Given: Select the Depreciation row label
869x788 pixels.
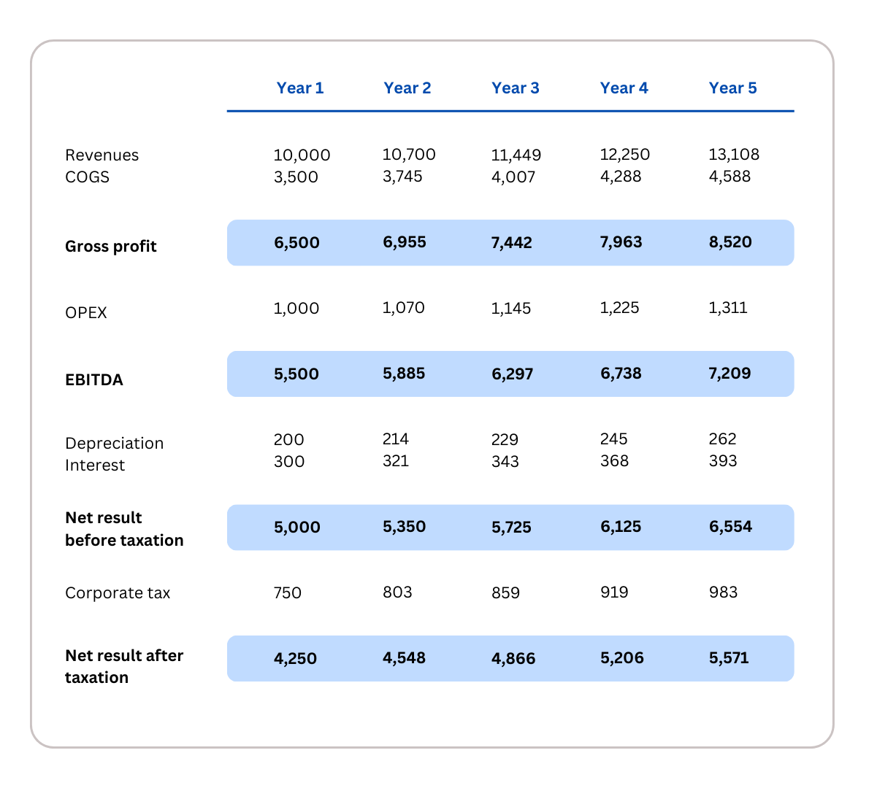Looking at the screenshot, I should pyautogui.click(x=114, y=444).
